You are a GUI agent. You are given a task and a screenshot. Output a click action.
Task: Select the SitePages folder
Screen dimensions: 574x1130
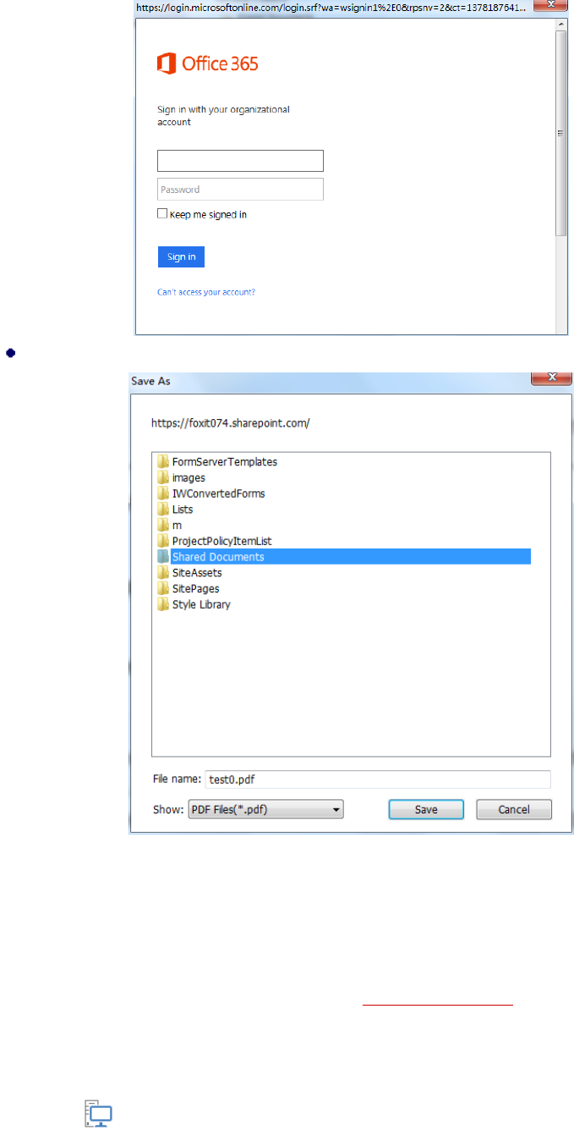point(195,588)
